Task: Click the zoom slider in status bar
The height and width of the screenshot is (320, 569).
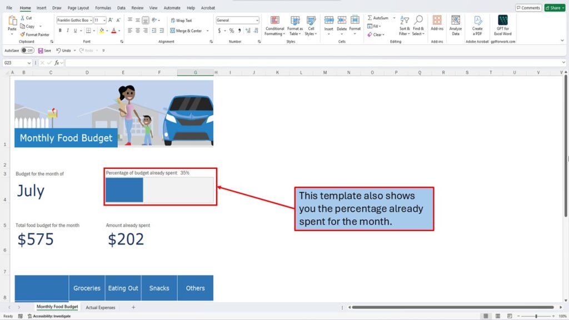Action: tap(536, 316)
